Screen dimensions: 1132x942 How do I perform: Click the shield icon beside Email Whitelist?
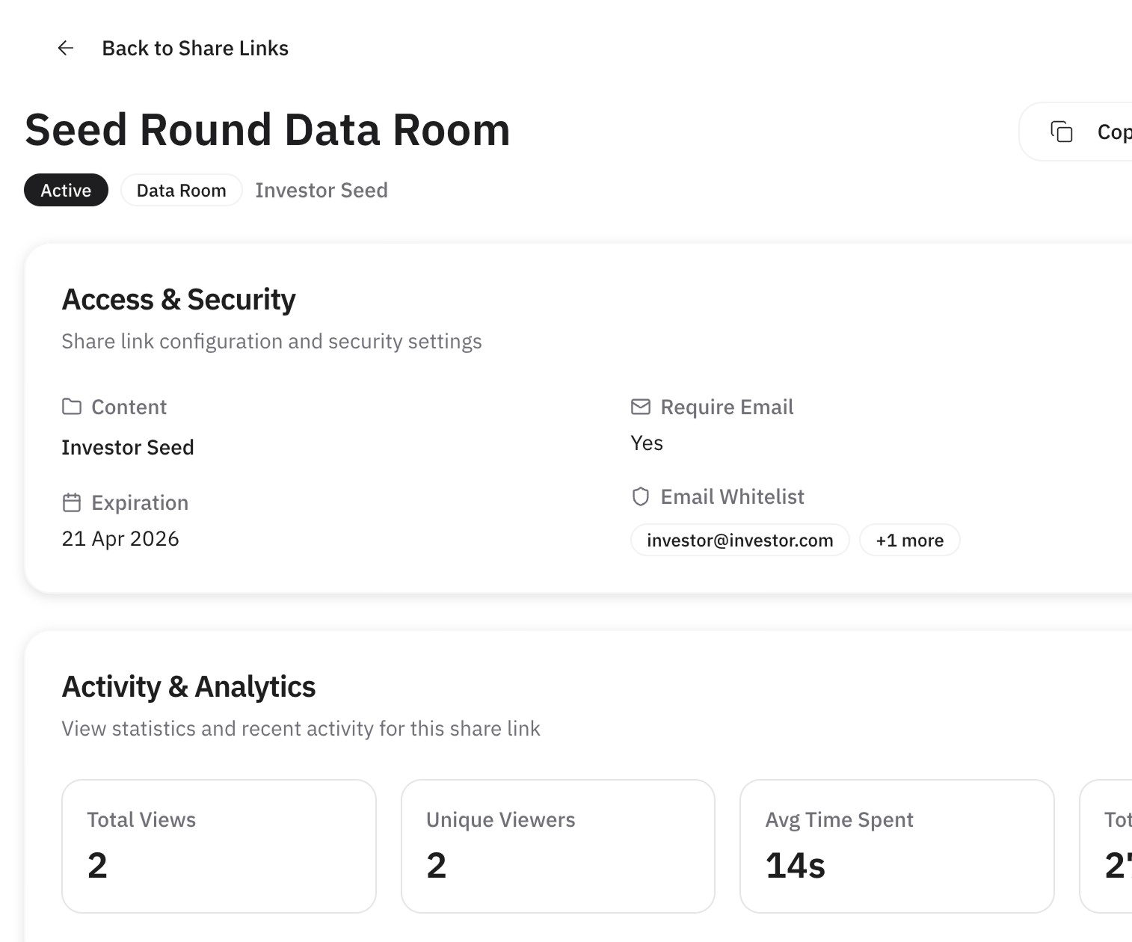point(641,496)
